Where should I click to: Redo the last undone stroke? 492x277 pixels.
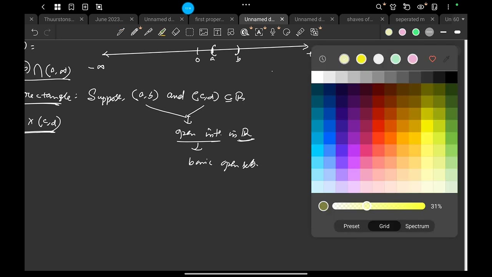coord(47,32)
